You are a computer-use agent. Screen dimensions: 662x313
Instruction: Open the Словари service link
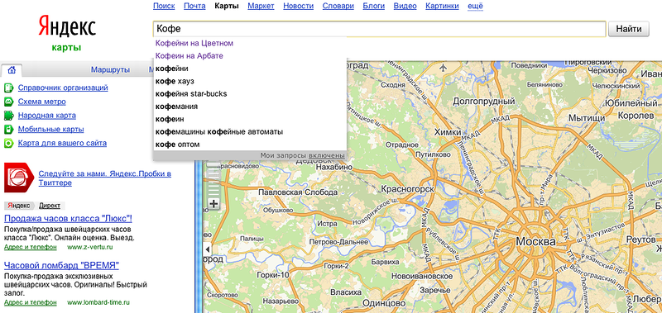click(x=338, y=6)
